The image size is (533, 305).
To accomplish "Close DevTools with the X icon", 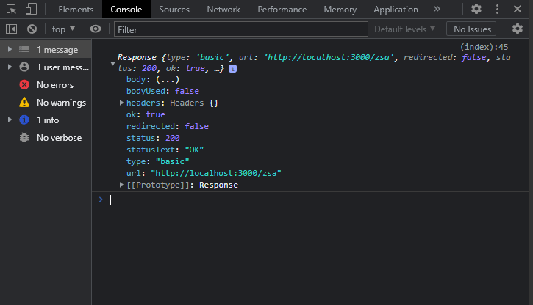I will tap(518, 9).
